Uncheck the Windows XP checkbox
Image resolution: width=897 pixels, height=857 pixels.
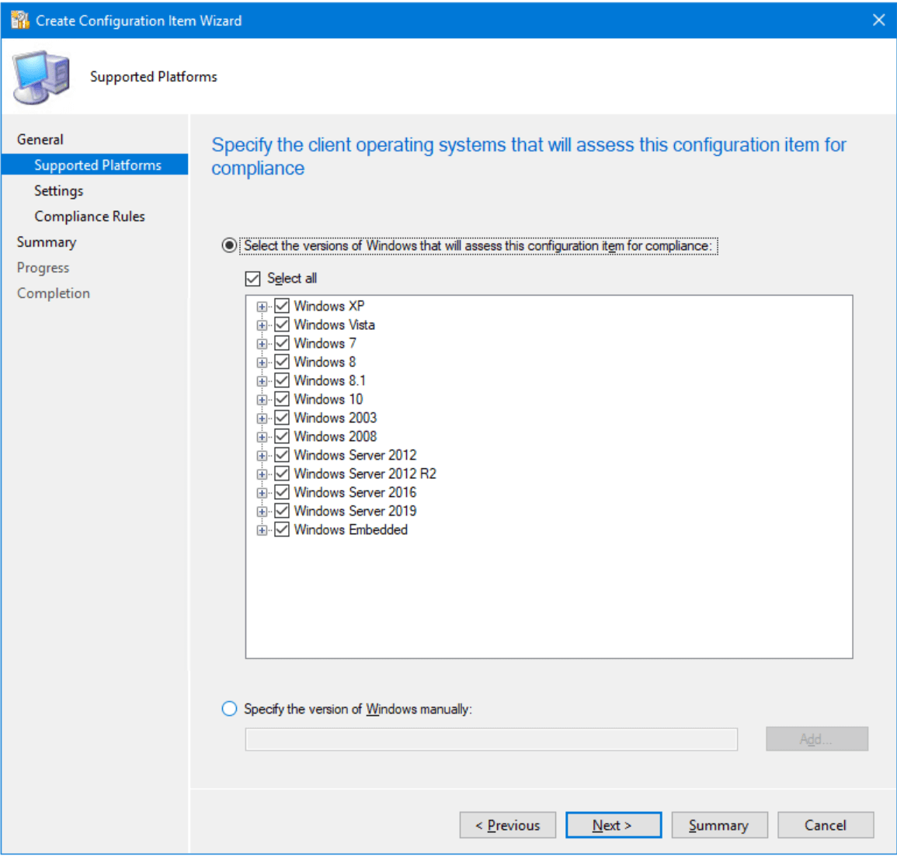click(281, 306)
